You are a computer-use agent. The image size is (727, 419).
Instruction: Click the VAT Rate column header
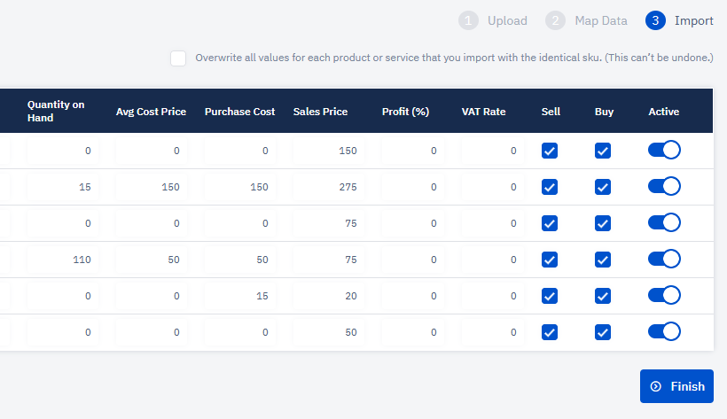(x=483, y=112)
